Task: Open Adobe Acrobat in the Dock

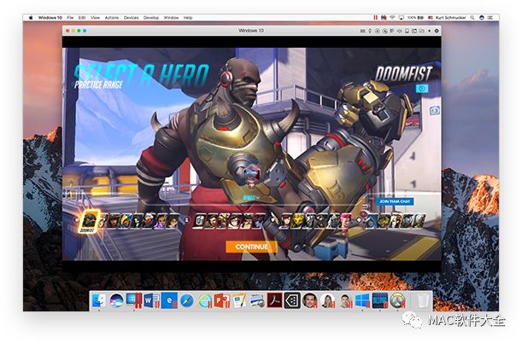Action: pos(274,300)
